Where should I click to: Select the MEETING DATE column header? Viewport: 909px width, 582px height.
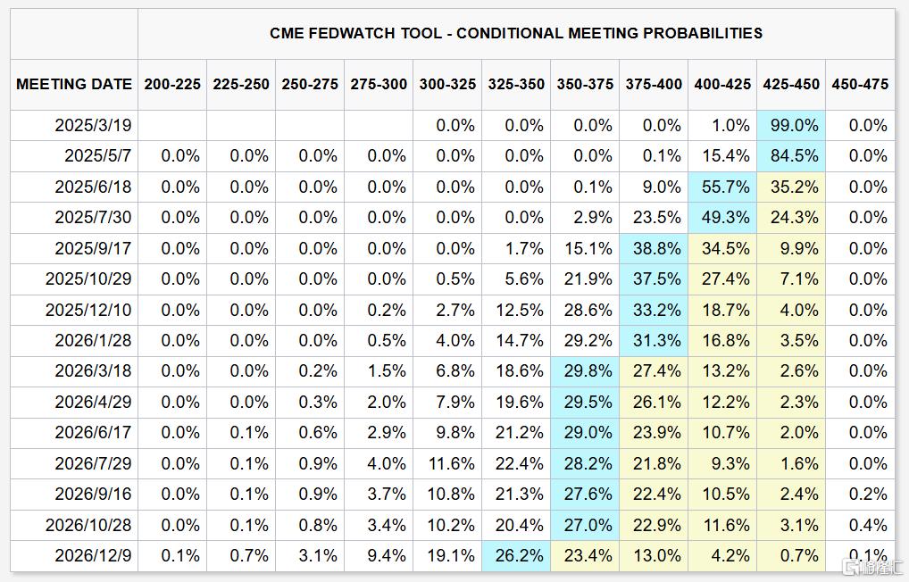point(74,84)
